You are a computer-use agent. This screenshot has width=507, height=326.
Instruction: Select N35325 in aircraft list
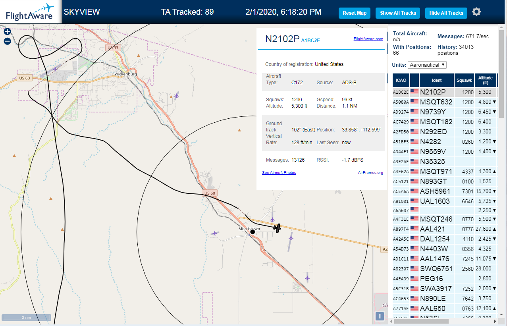point(432,162)
